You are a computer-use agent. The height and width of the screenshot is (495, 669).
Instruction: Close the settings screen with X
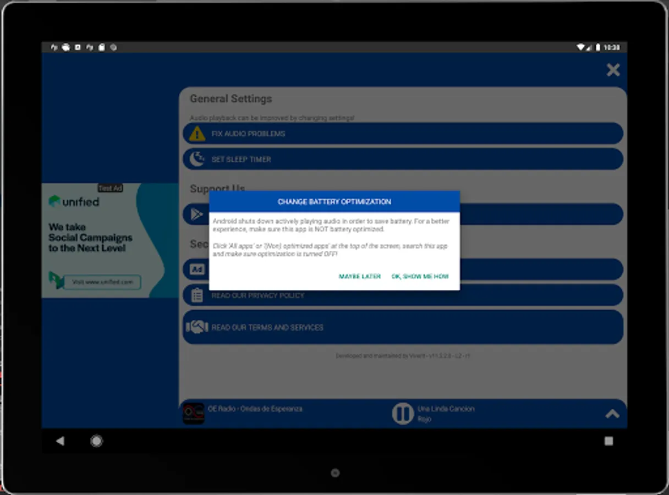point(613,70)
